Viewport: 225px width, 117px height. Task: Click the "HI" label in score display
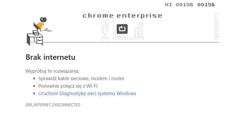pyautogui.click(x=169, y=5)
